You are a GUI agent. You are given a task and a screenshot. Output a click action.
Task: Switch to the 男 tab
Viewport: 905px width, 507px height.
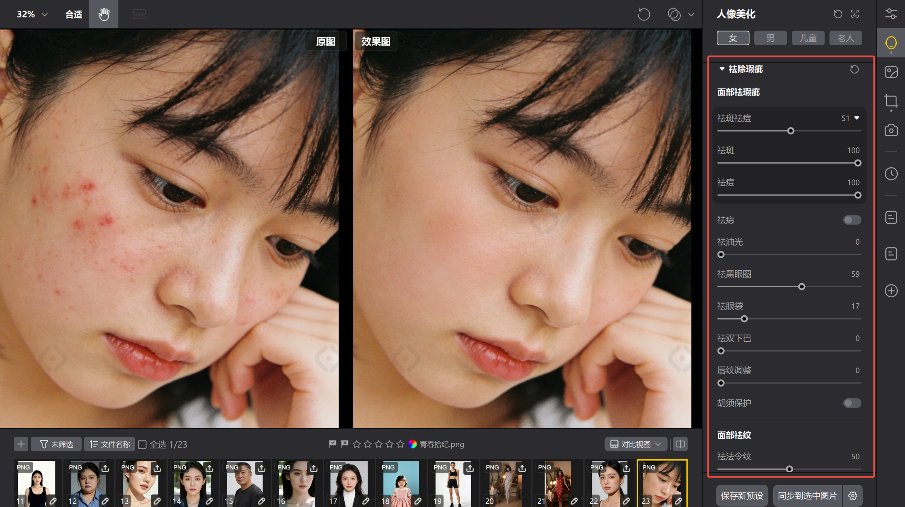click(x=770, y=38)
